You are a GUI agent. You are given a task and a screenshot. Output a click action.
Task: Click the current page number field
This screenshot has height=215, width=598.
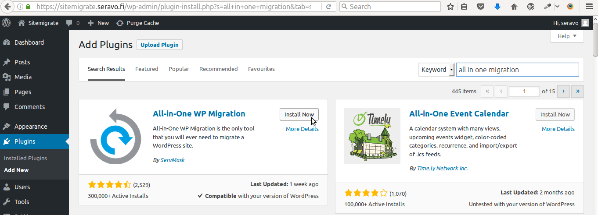click(x=524, y=91)
